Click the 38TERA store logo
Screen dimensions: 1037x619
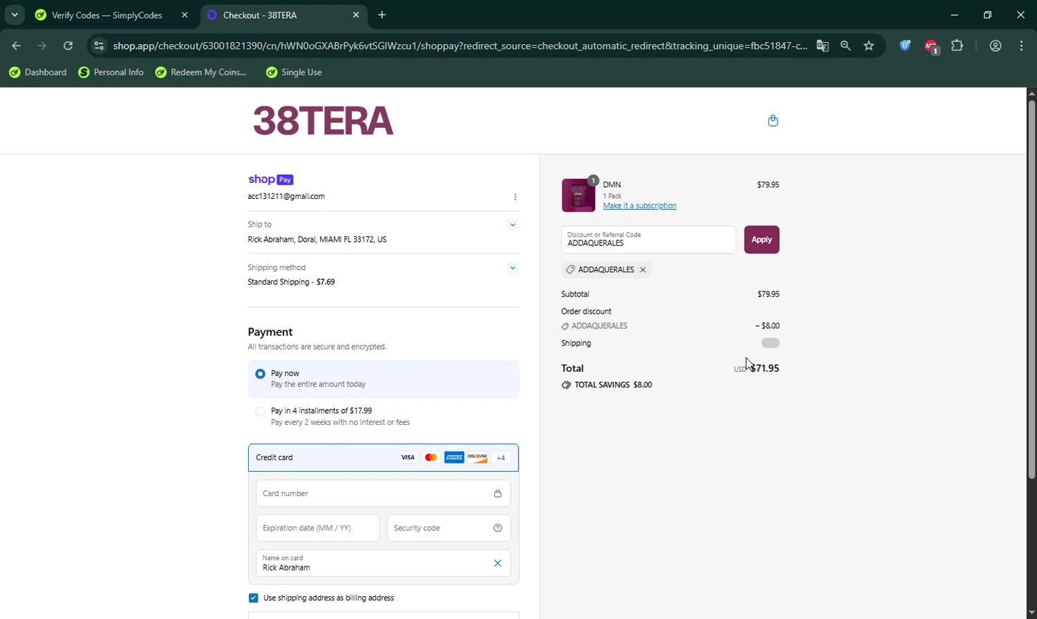(324, 121)
